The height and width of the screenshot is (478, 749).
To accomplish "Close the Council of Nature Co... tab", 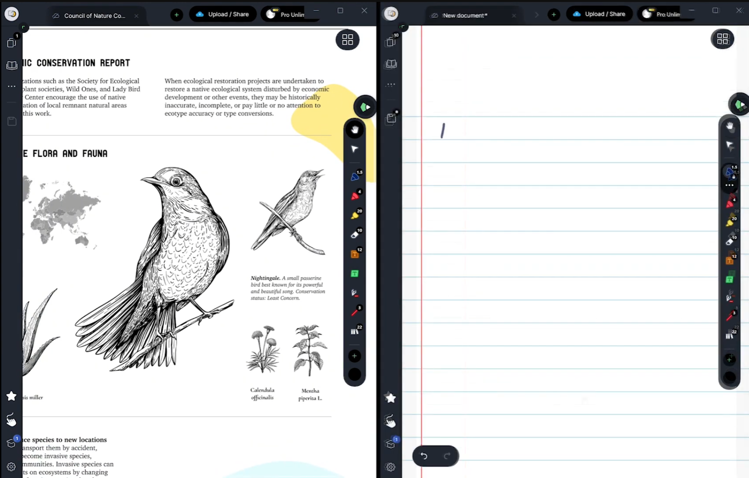I will point(136,15).
